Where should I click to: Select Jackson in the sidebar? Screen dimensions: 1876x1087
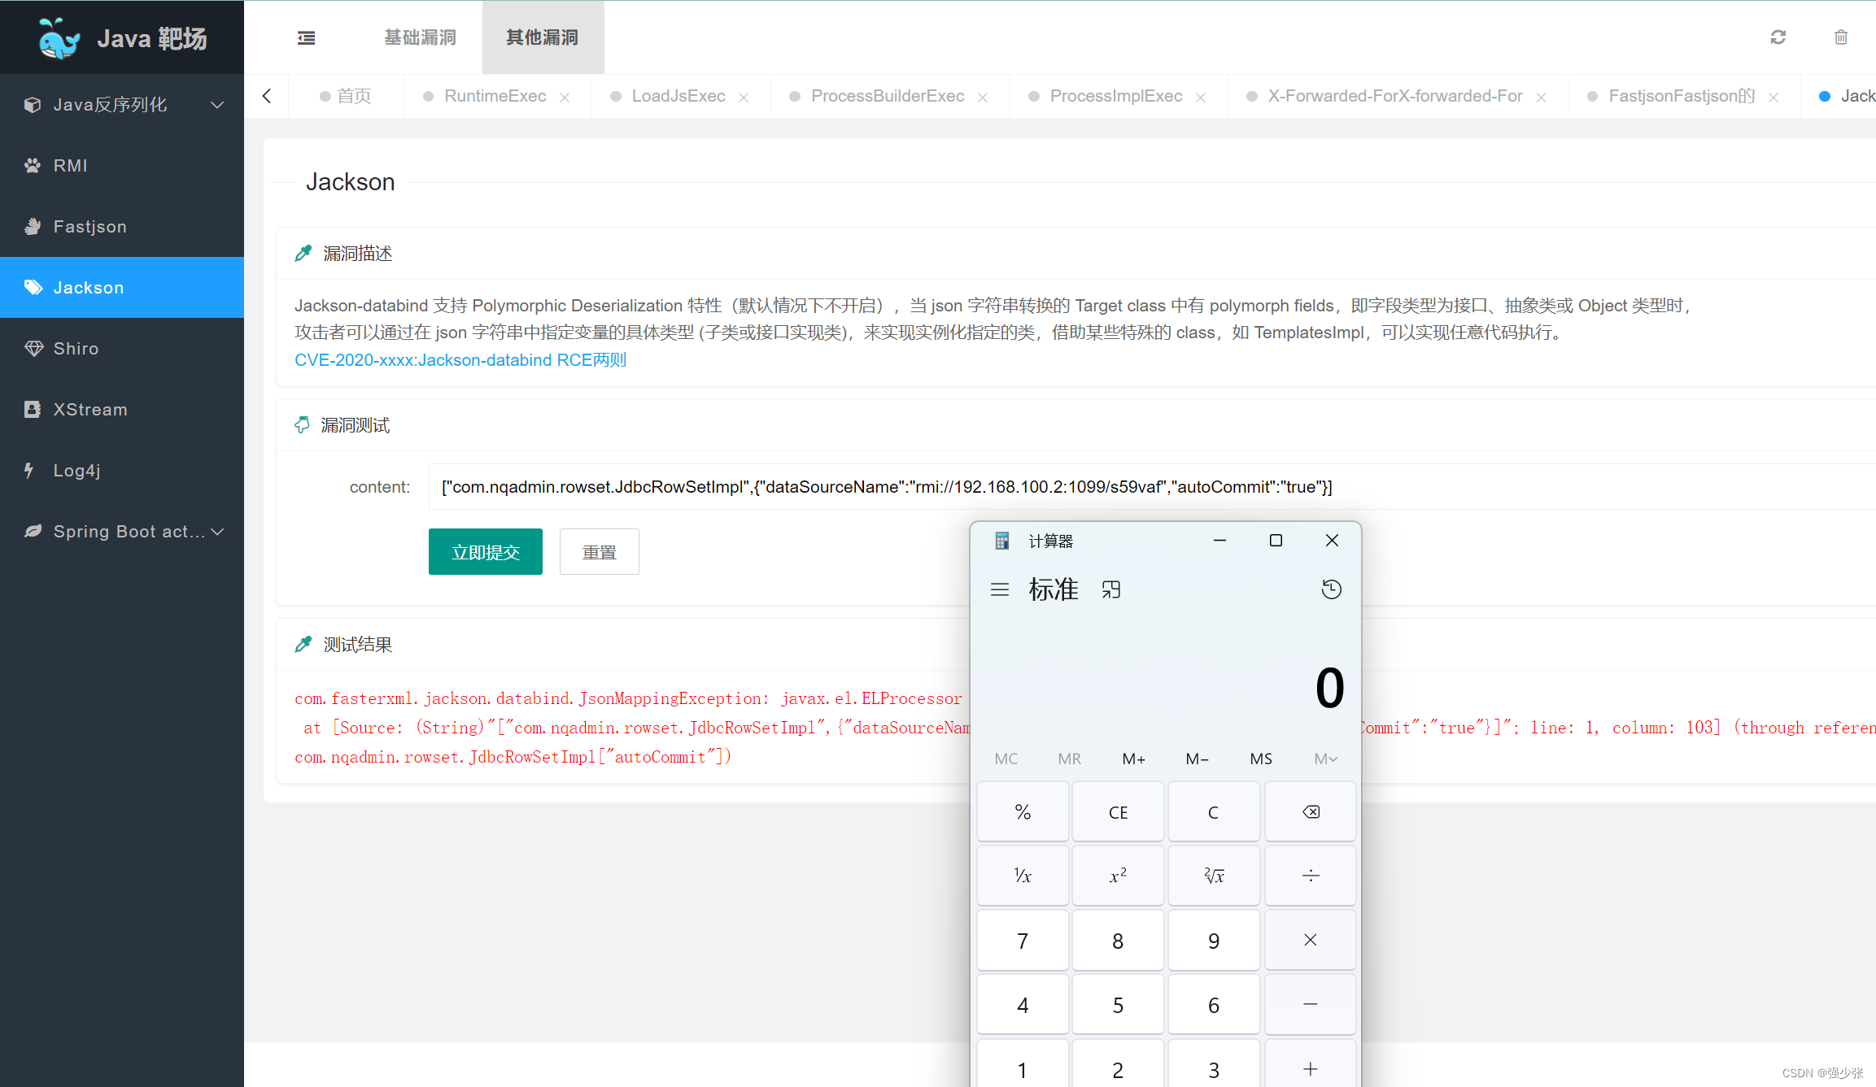coord(122,287)
